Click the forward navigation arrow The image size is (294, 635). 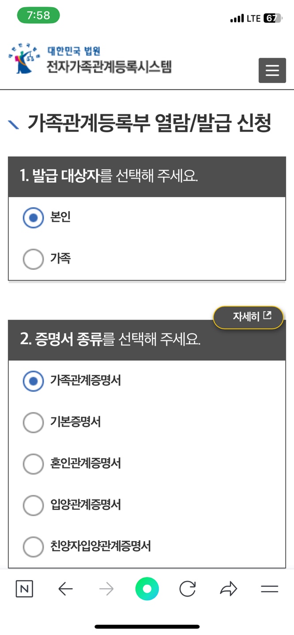(x=106, y=588)
